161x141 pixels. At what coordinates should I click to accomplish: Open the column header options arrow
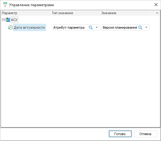(x=157, y=13)
